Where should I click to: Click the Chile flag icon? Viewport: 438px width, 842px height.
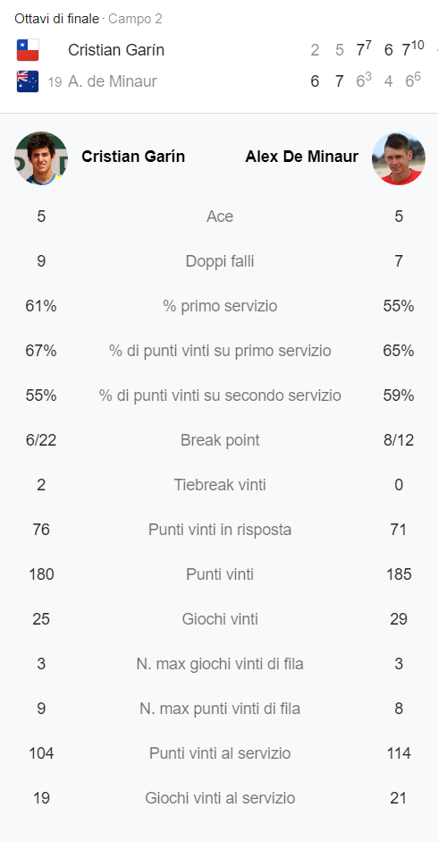28,50
